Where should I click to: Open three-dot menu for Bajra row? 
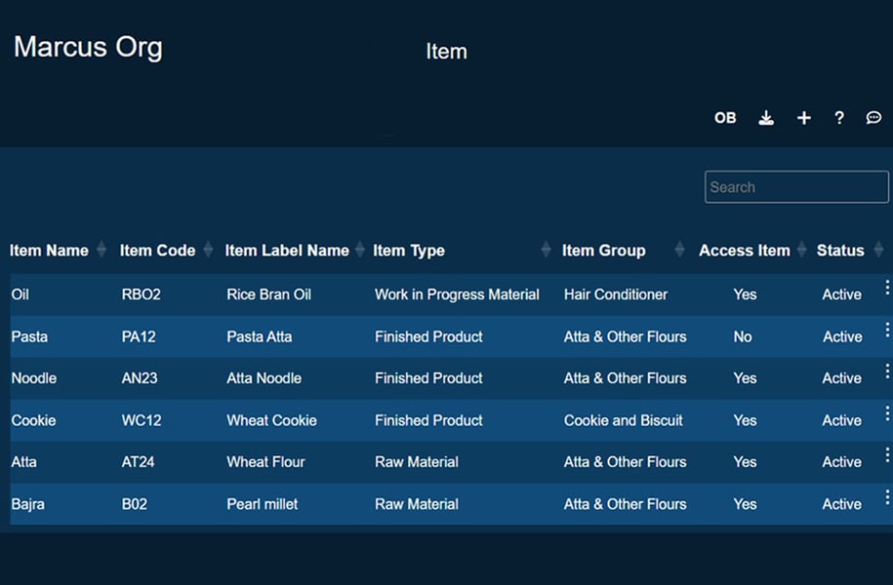[x=887, y=497]
